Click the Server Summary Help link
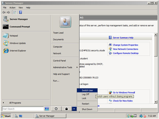Screen dimensions: 159x119 click(x=123, y=38)
